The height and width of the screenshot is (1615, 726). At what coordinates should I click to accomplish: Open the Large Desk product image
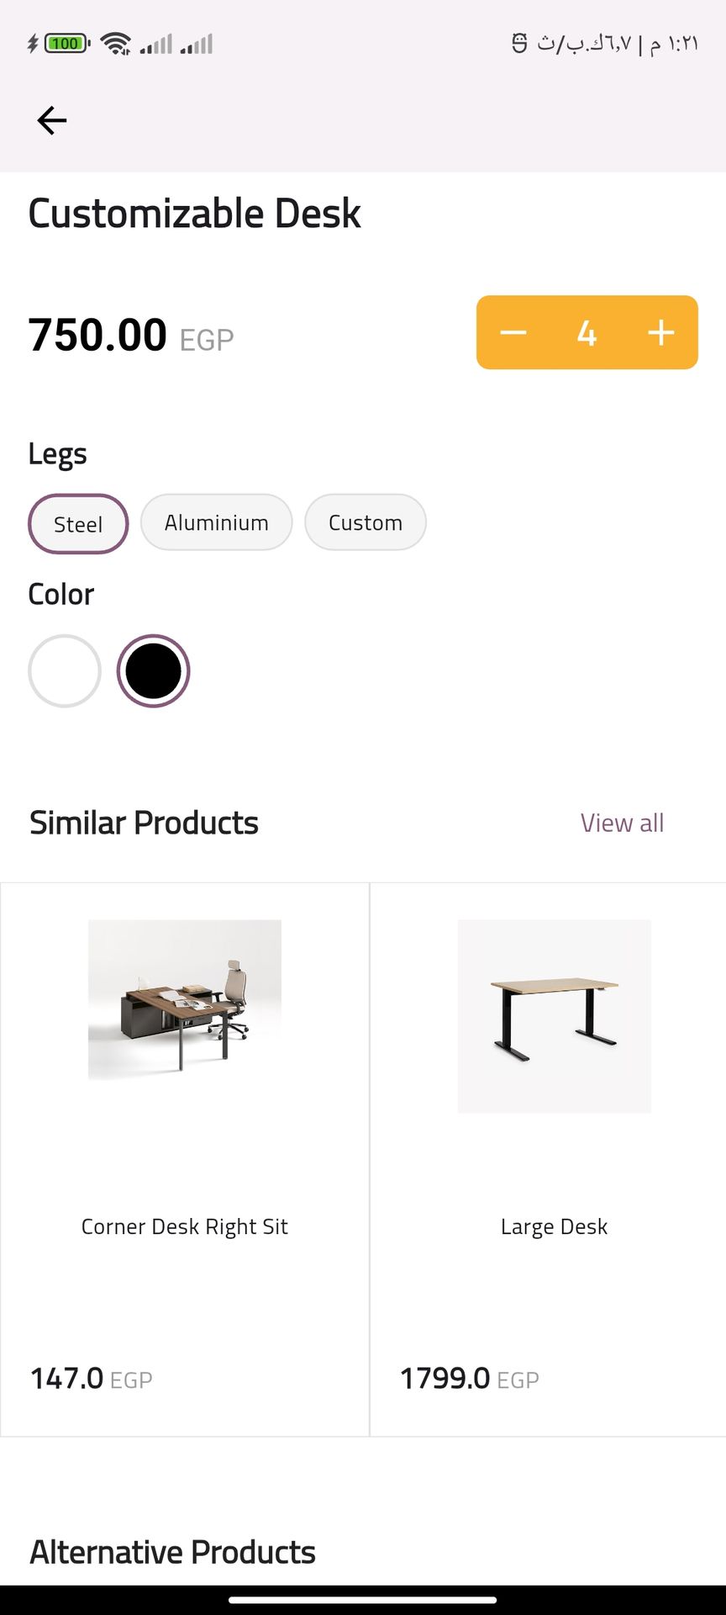555,1016
